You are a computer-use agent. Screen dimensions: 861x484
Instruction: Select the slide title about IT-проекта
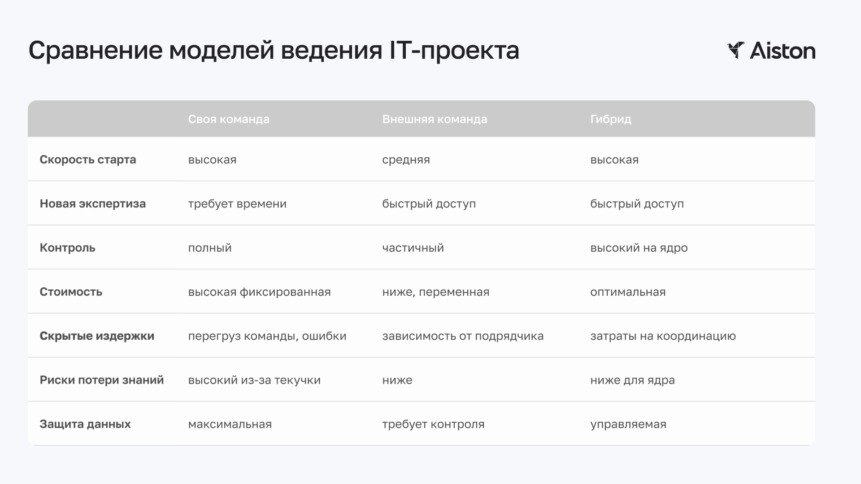pyautogui.click(x=274, y=51)
